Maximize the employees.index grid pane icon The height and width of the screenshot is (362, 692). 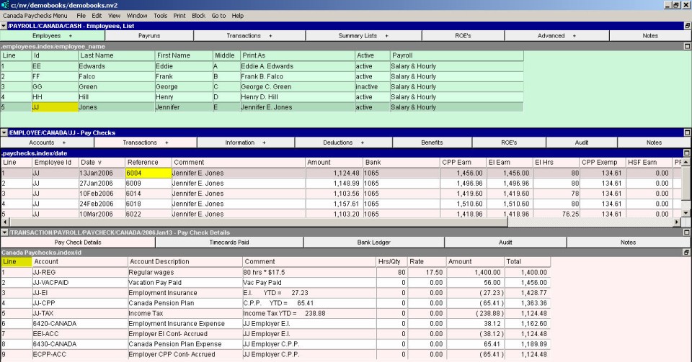click(687, 46)
